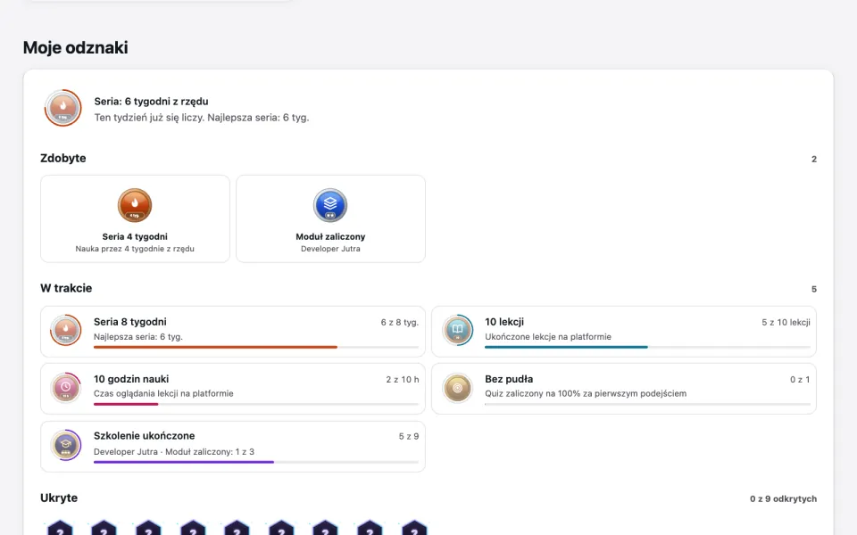This screenshot has height=535, width=857.
Task: Click the empty progress bar under Bez pudła
Action: click(x=648, y=404)
